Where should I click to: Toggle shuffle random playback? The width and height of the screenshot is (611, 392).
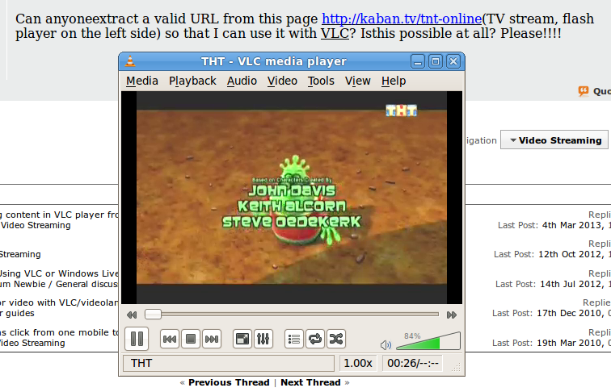click(x=336, y=339)
